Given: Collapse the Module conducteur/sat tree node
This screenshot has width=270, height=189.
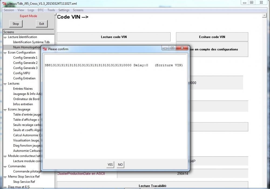Looking at the screenshot, I should tap(5, 156).
